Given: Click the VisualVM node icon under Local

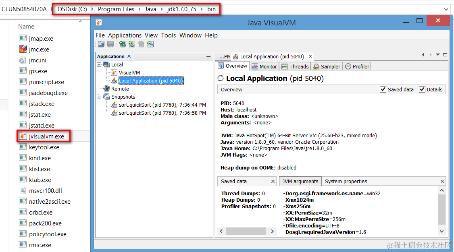Looking at the screenshot, I should pyautogui.click(x=115, y=72).
